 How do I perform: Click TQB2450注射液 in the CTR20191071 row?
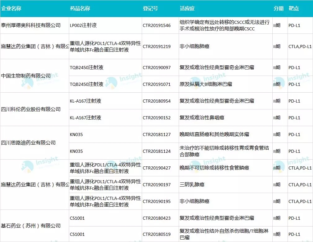click(x=87, y=84)
